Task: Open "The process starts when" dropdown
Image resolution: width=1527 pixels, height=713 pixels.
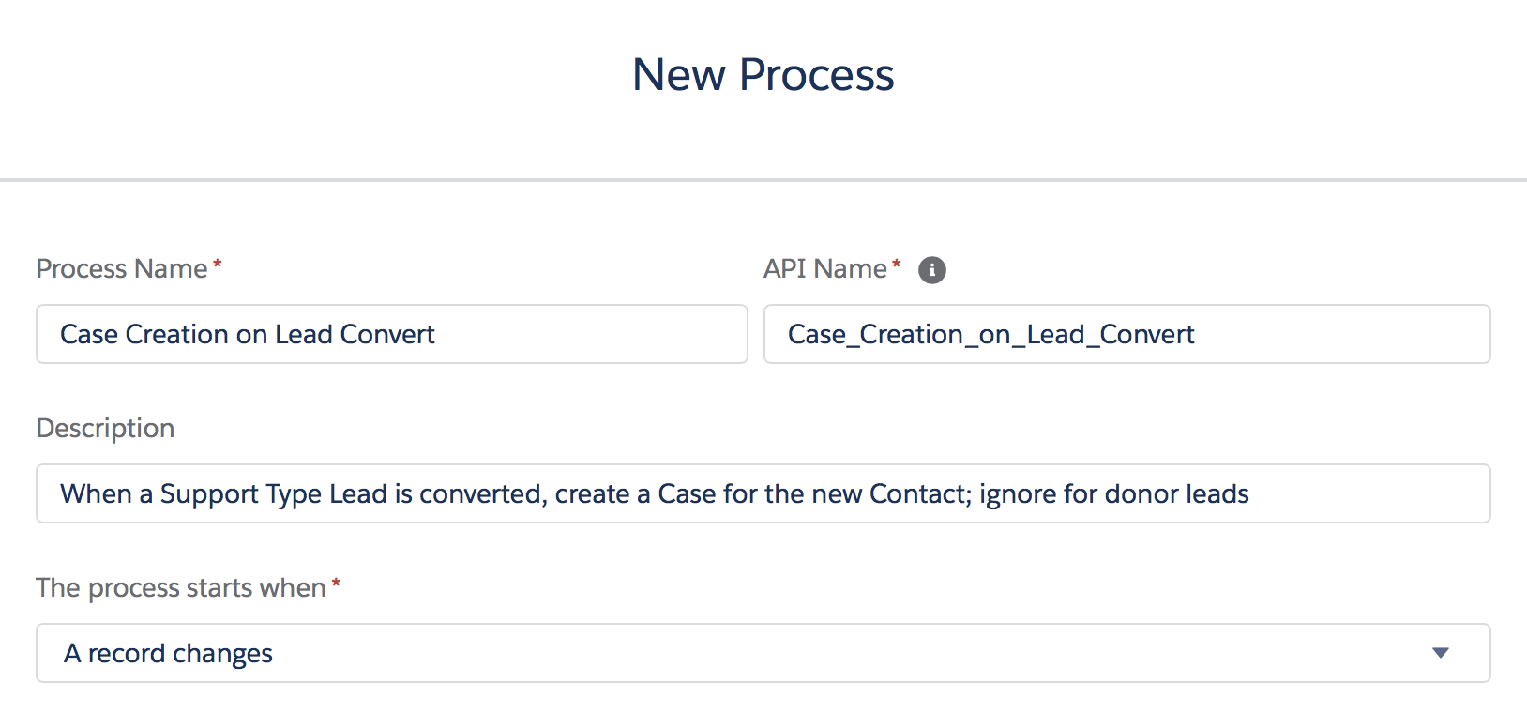Action: pyautogui.click(x=763, y=653)
